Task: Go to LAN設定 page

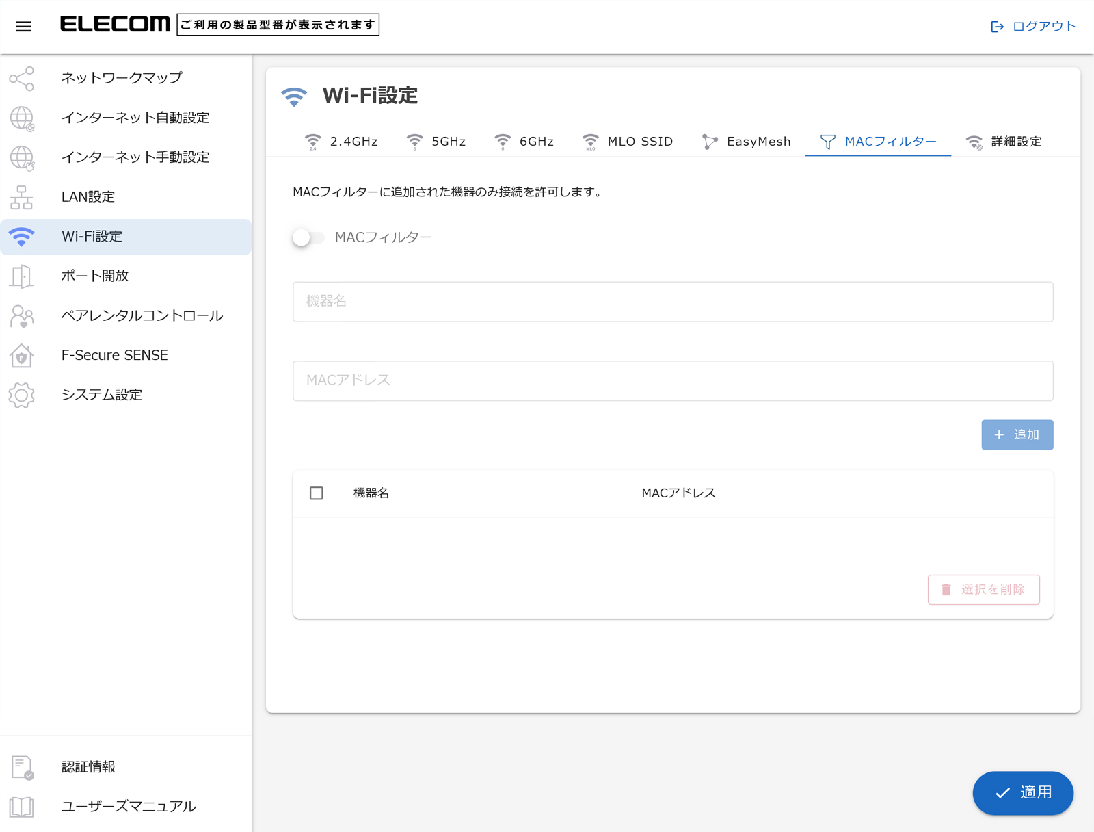Action: coord(126,198)
